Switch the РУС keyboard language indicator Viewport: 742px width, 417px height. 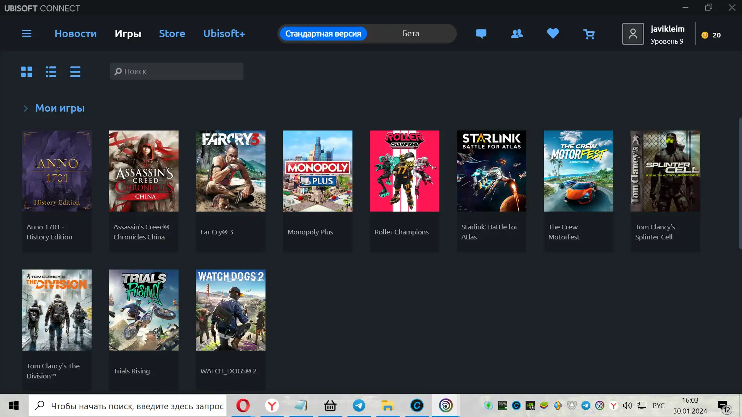coord(659,406)
